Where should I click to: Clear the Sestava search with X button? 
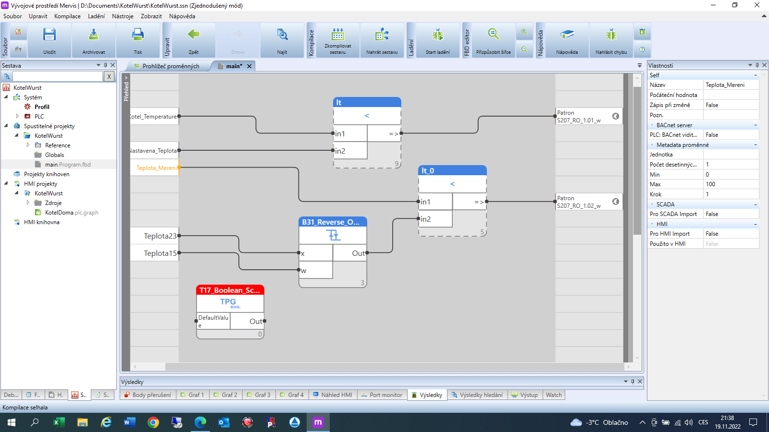(x=109, y=76)
